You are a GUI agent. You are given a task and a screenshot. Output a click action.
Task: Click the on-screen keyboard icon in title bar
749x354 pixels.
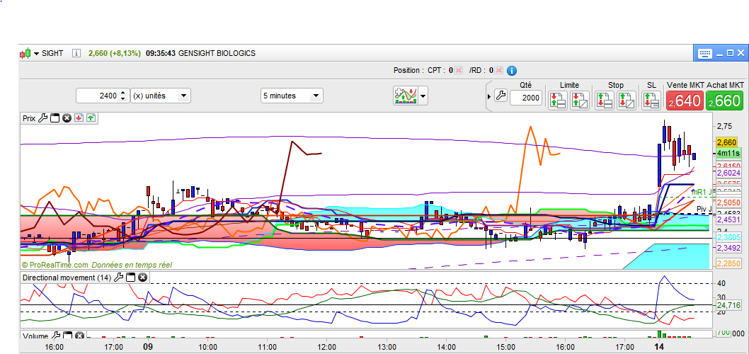click(704, 53)
